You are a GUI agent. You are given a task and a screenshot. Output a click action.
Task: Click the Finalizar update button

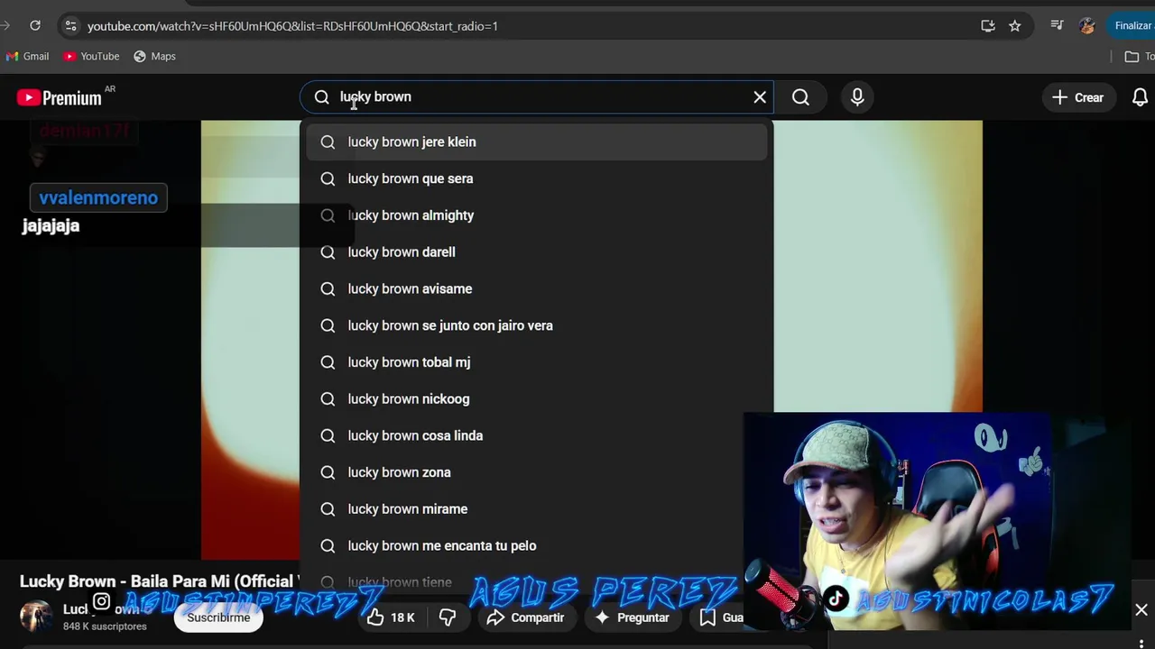click(1131, 25)
